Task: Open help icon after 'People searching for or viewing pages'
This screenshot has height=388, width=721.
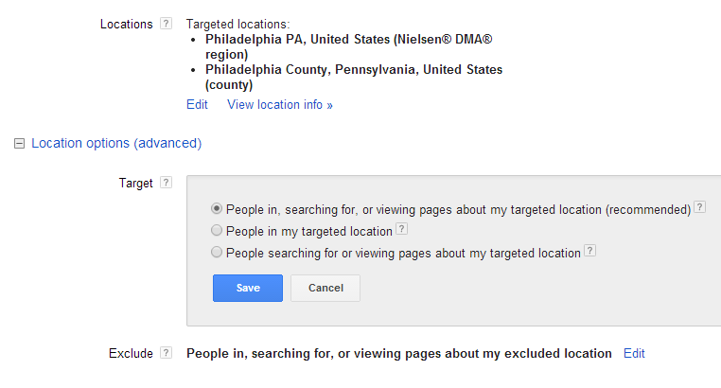Action: pos(589,251)
